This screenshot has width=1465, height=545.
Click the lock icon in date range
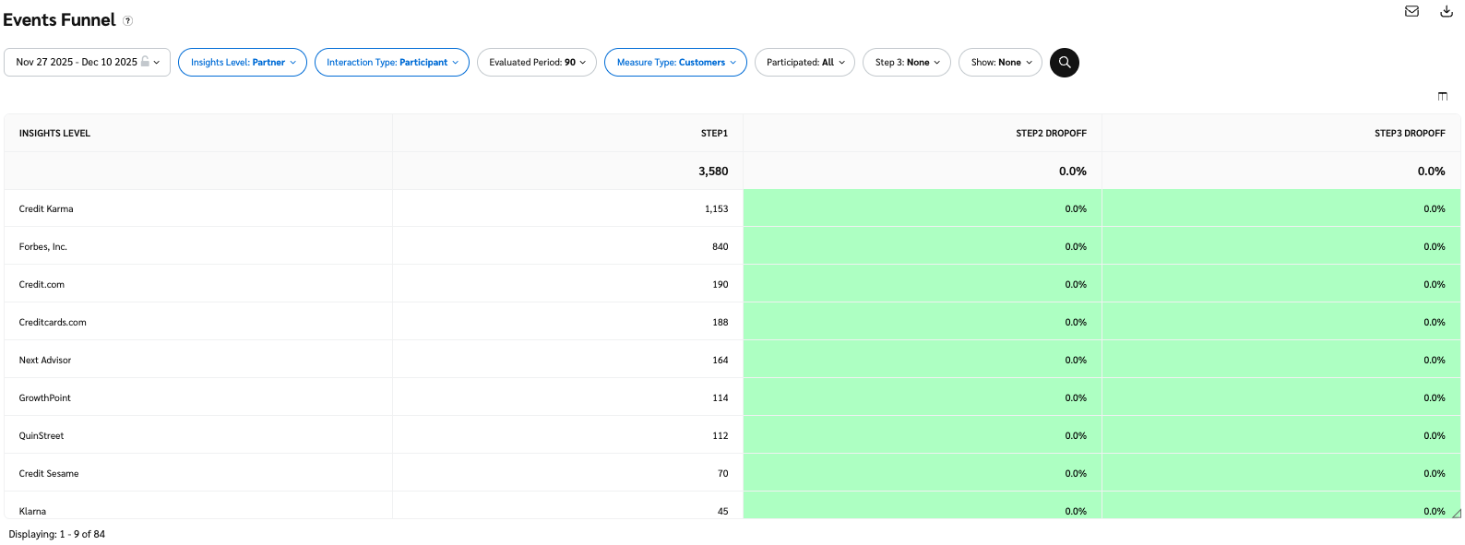coord(145,62)
